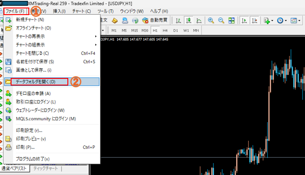Click the tile windows grid icon
Viewport: 305px width, 175px height.
(x=231, y=20)
